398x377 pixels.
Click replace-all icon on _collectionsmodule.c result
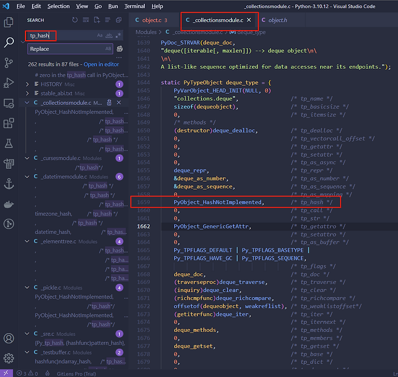[109, 103]
